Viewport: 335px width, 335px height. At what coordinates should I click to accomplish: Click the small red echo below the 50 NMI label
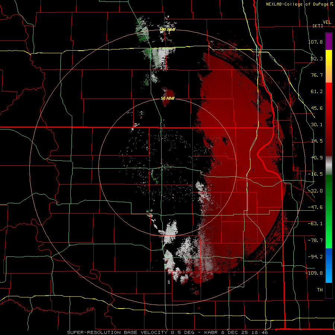pyautogui.click(x=165, y=103)
